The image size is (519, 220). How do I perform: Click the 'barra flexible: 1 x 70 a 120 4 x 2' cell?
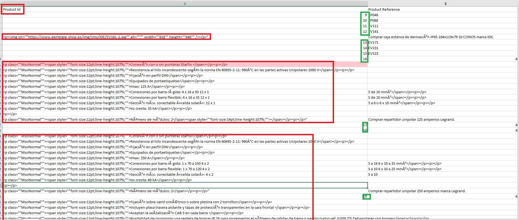click(185, 169)
